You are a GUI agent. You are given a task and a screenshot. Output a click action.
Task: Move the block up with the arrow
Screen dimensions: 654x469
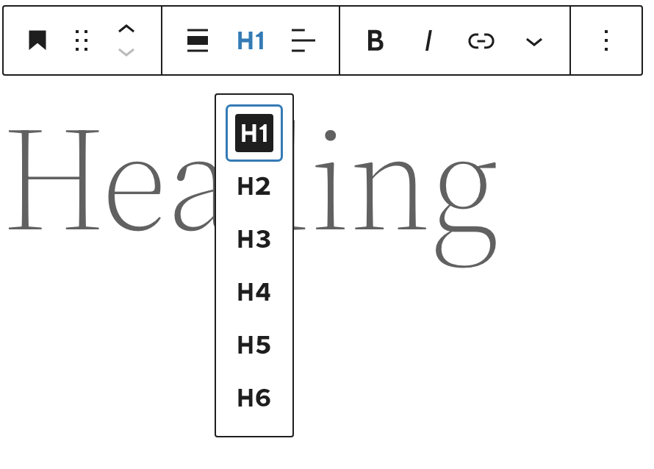(x=126, y=30)
